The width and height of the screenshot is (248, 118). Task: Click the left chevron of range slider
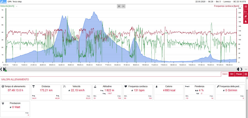click(x=1, y=69)
